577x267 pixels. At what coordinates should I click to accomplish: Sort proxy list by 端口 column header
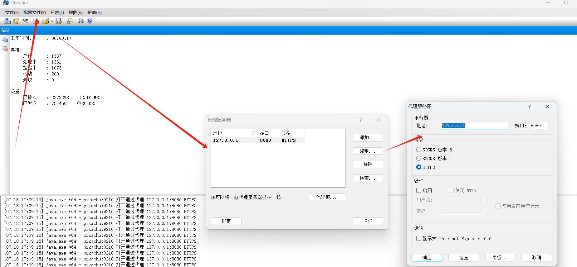(269, 133)
